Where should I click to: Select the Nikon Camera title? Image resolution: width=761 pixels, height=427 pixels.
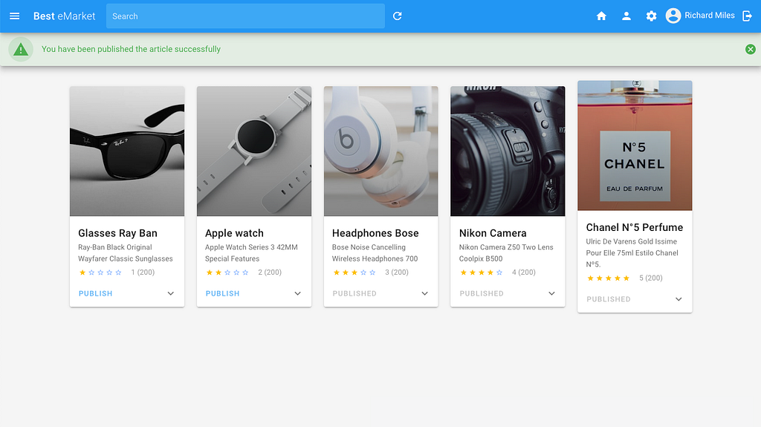coord(493,233)
